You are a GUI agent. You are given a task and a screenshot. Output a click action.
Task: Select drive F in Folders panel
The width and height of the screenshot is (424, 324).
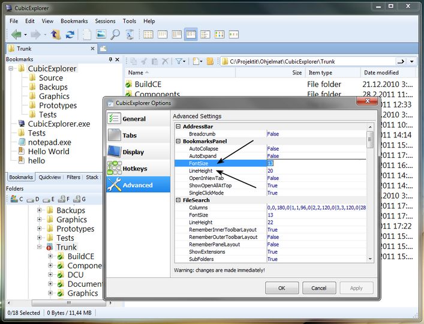64,199
